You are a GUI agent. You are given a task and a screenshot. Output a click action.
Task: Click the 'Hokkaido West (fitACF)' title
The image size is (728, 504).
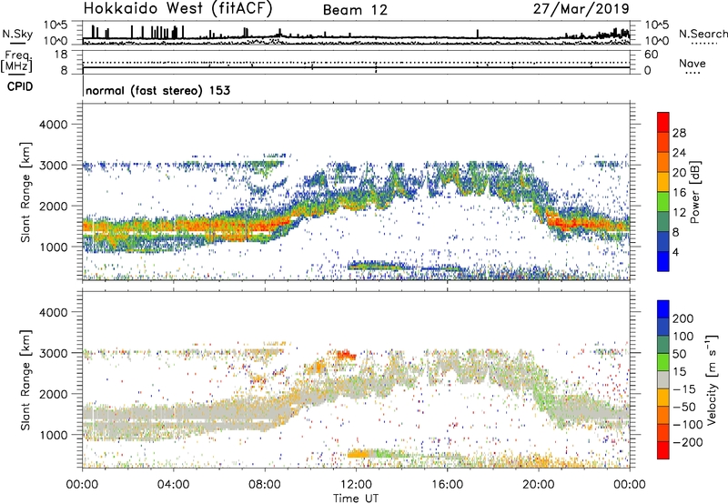[177, 9]
